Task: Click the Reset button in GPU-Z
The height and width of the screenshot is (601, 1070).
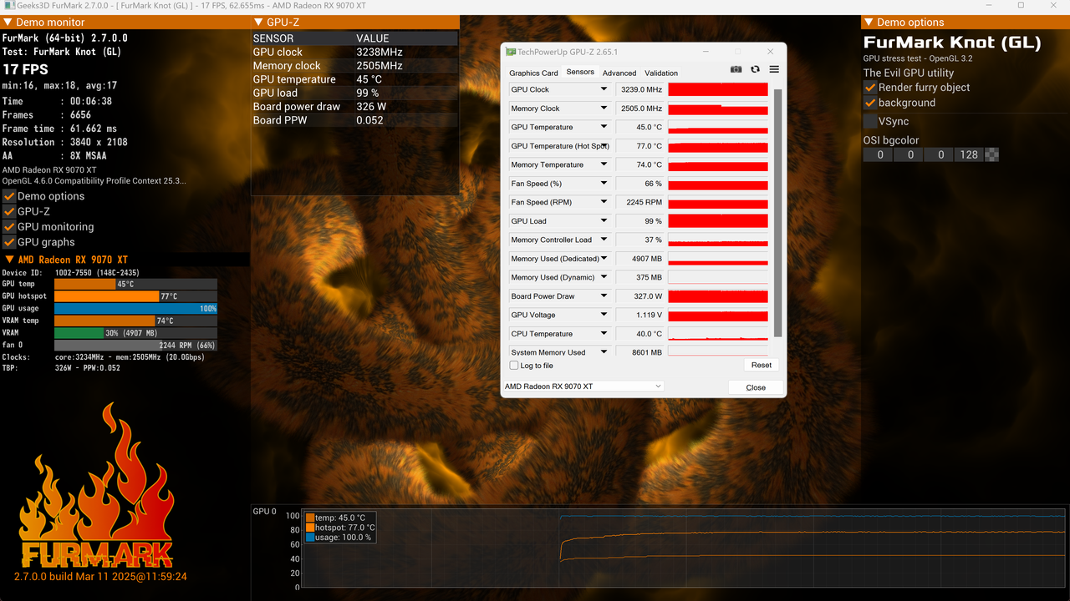Action: point(761,365)
